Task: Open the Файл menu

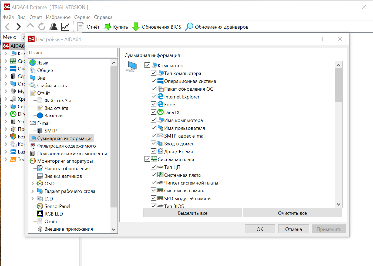Action: click(x=8, y=17)
